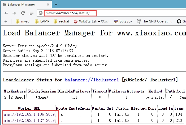Click the Server Version Apache/2.4.9 text
Viewport: 186px width, 125px height.
[x=40, y=46]
